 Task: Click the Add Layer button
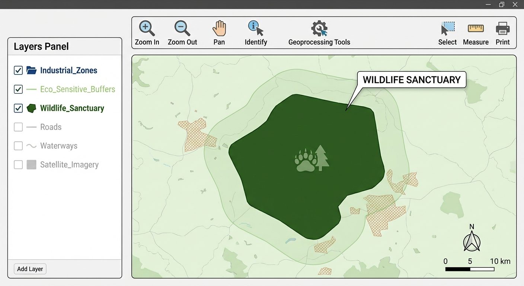tap(30, 268)
